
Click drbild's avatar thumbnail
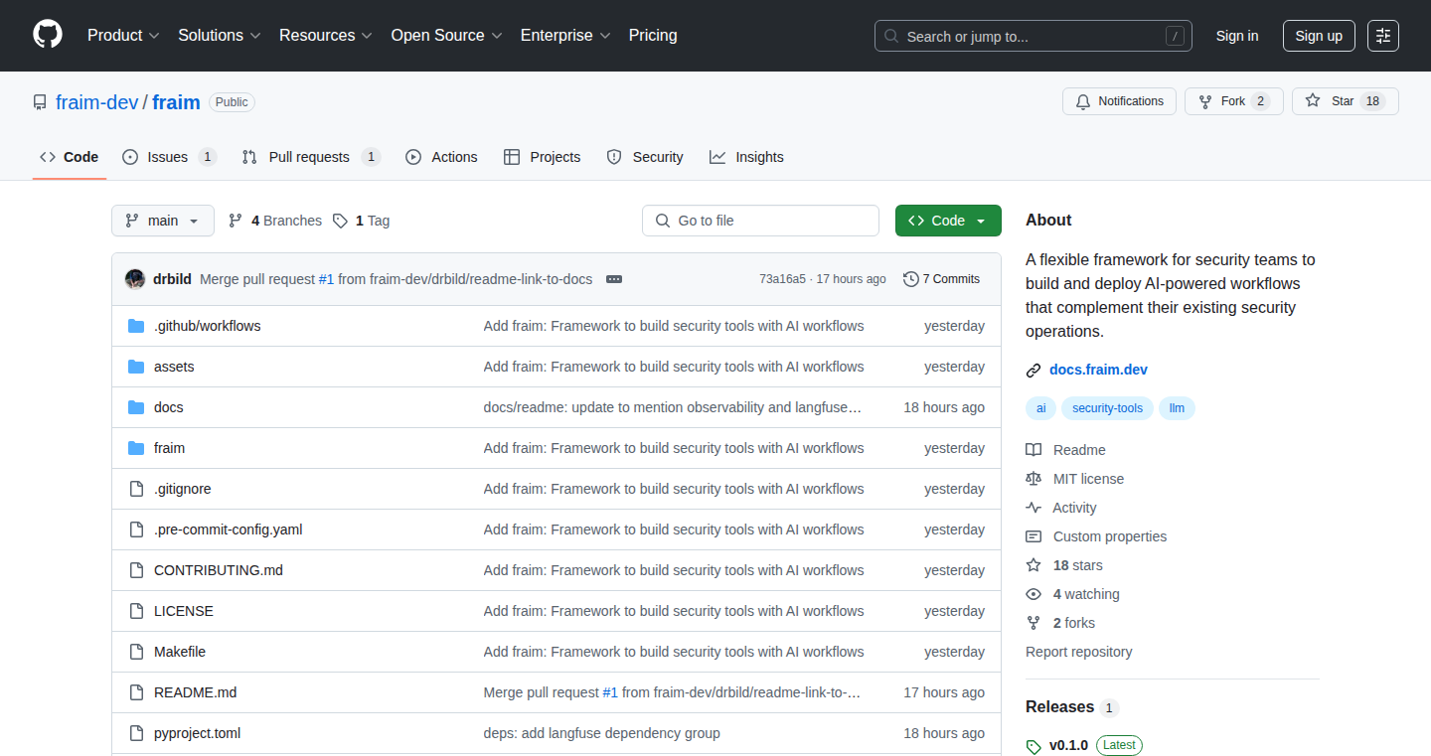click(135, 279)
